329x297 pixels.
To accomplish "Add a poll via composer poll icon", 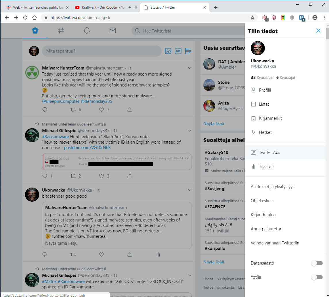I will [188, 51].
